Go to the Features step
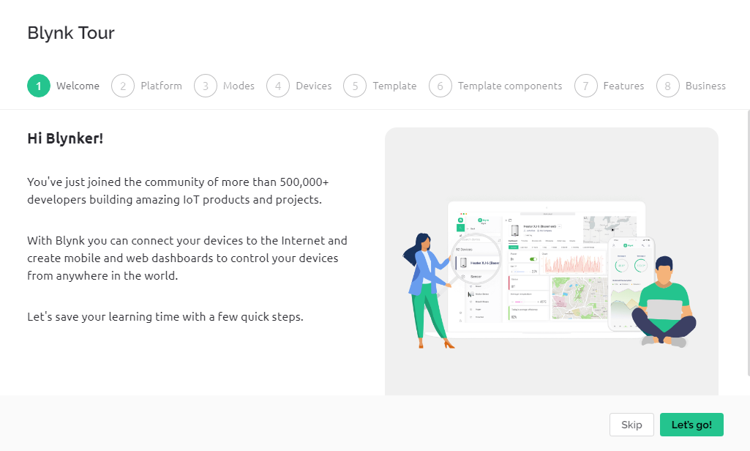 (x=623, y=86)
